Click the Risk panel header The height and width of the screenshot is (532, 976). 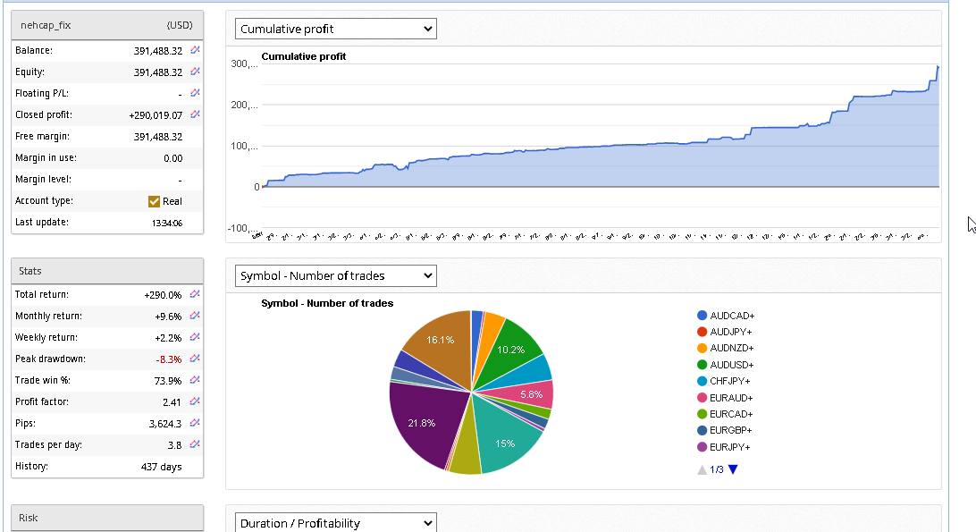107,518
